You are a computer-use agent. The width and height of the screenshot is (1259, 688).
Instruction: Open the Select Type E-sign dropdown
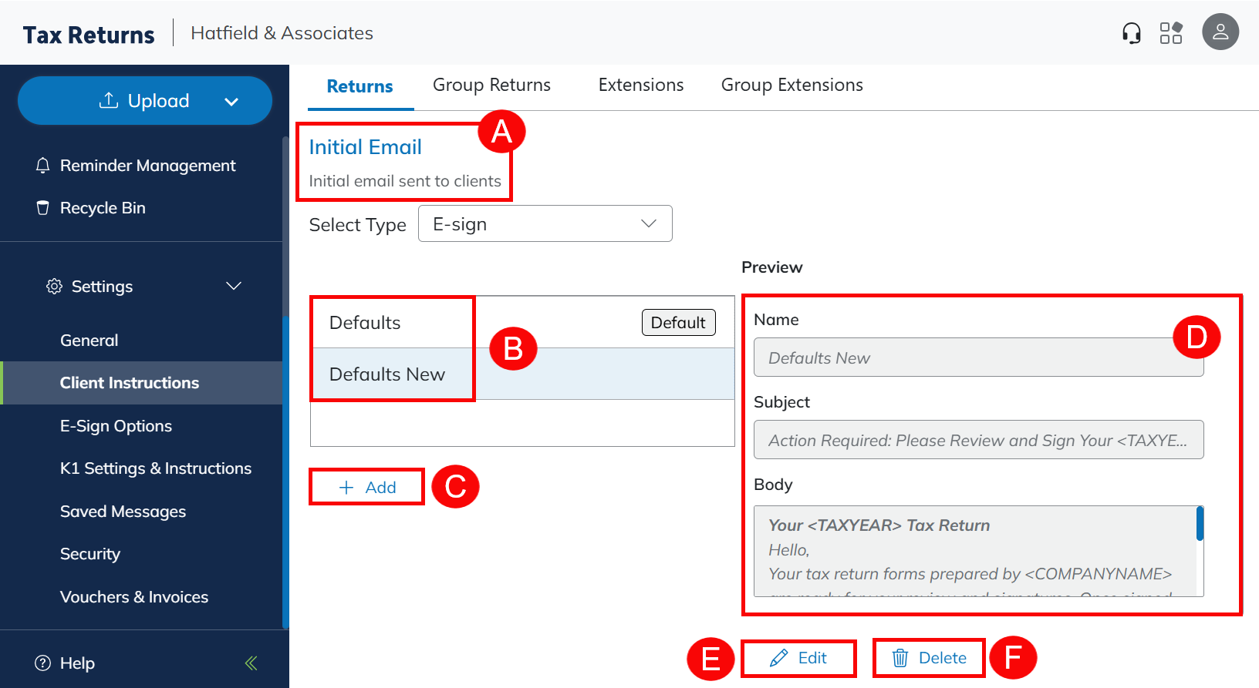[545, 224]
